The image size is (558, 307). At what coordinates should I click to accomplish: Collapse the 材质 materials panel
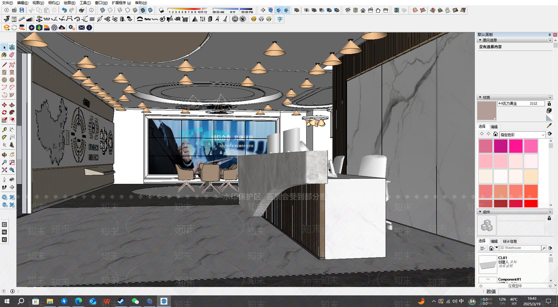(480, 97)
